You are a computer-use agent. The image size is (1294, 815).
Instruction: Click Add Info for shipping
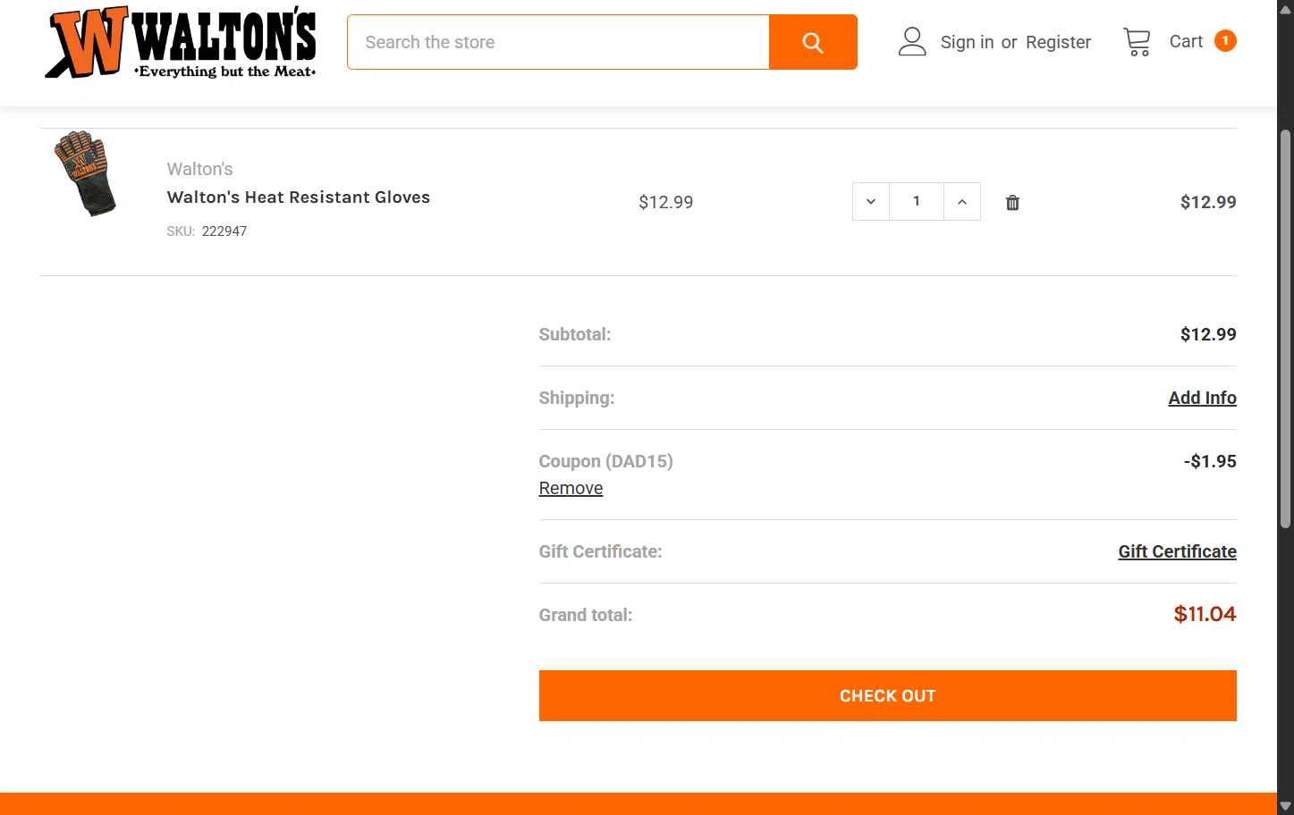click(x=1202, y=398)
